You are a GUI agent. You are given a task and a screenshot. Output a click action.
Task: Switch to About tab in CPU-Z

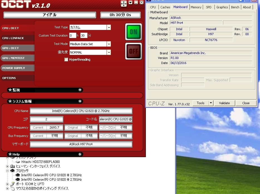[247, 7]
